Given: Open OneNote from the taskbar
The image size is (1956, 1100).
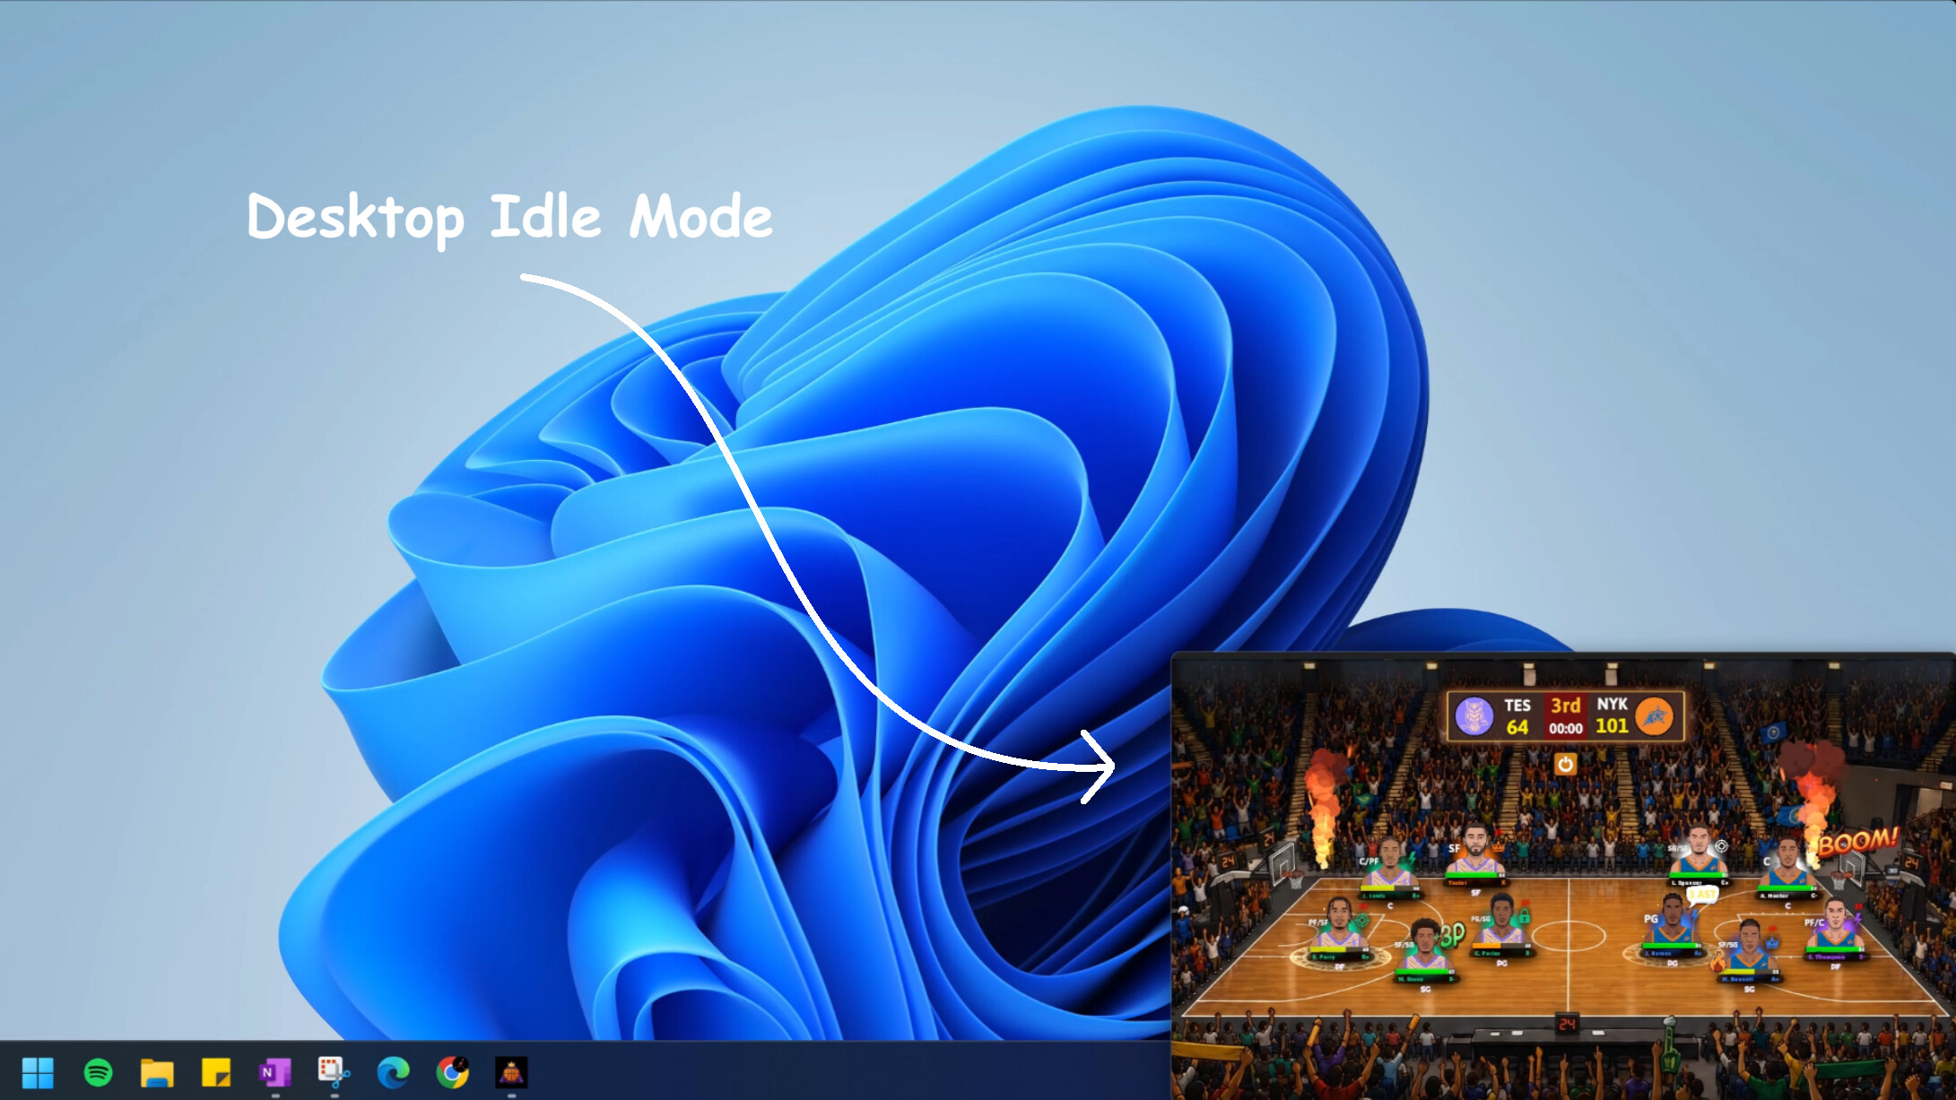Looking at the screenshot, I should pos(275,1072).
